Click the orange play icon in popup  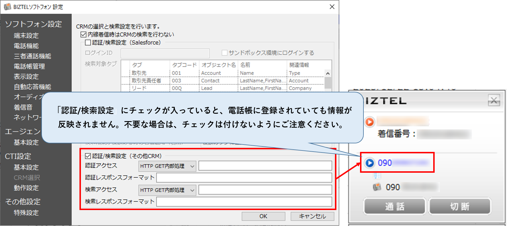(370, 122)
